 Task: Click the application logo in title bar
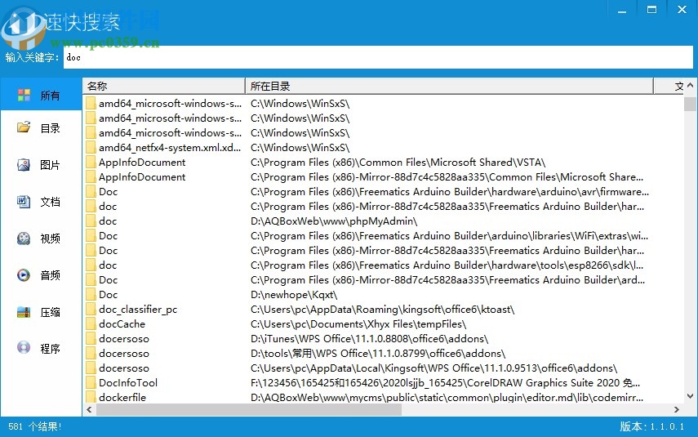point(22,28)
